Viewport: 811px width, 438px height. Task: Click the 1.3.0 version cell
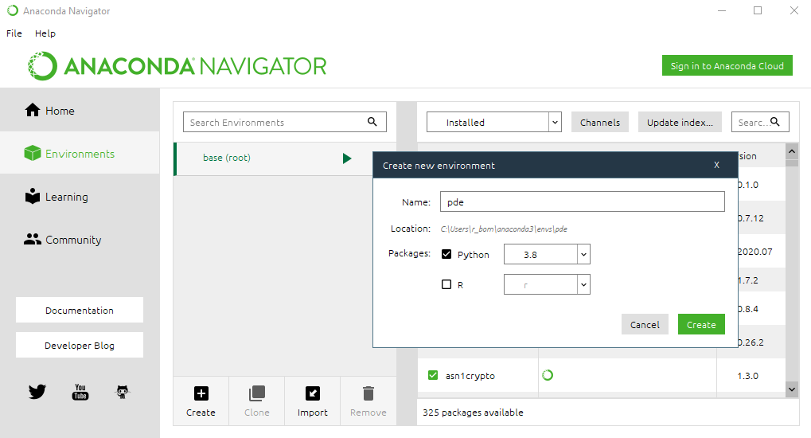[748, 376]
